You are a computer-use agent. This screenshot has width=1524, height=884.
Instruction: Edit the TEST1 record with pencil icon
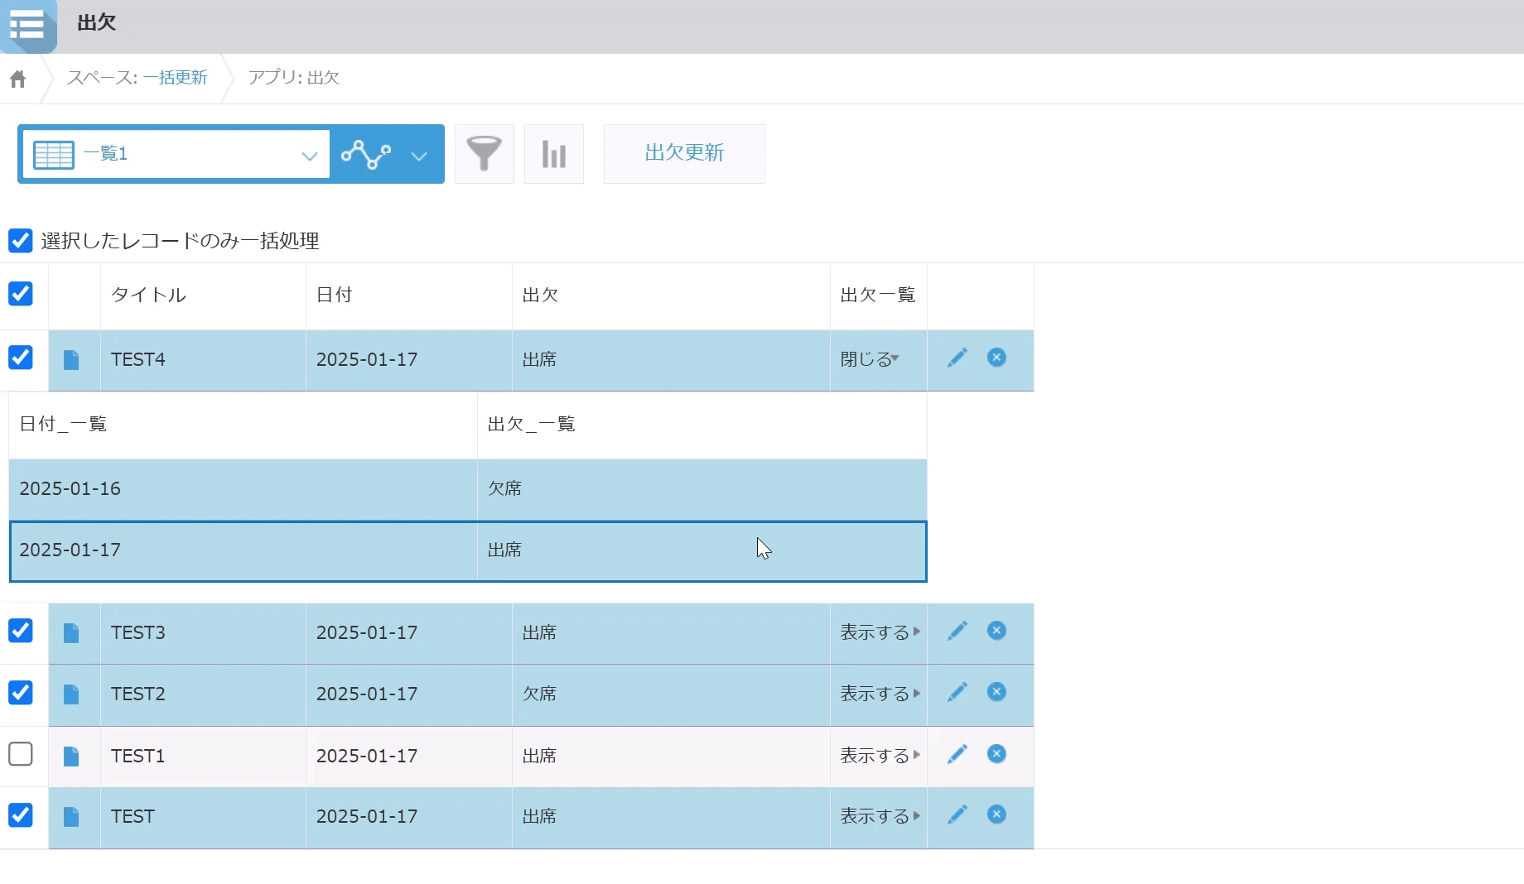click(x=957, y=754)
